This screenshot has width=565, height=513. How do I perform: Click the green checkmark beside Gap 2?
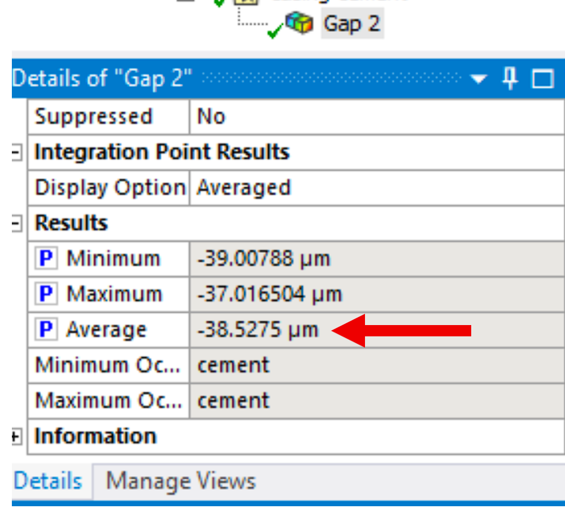tap(274, 33)
